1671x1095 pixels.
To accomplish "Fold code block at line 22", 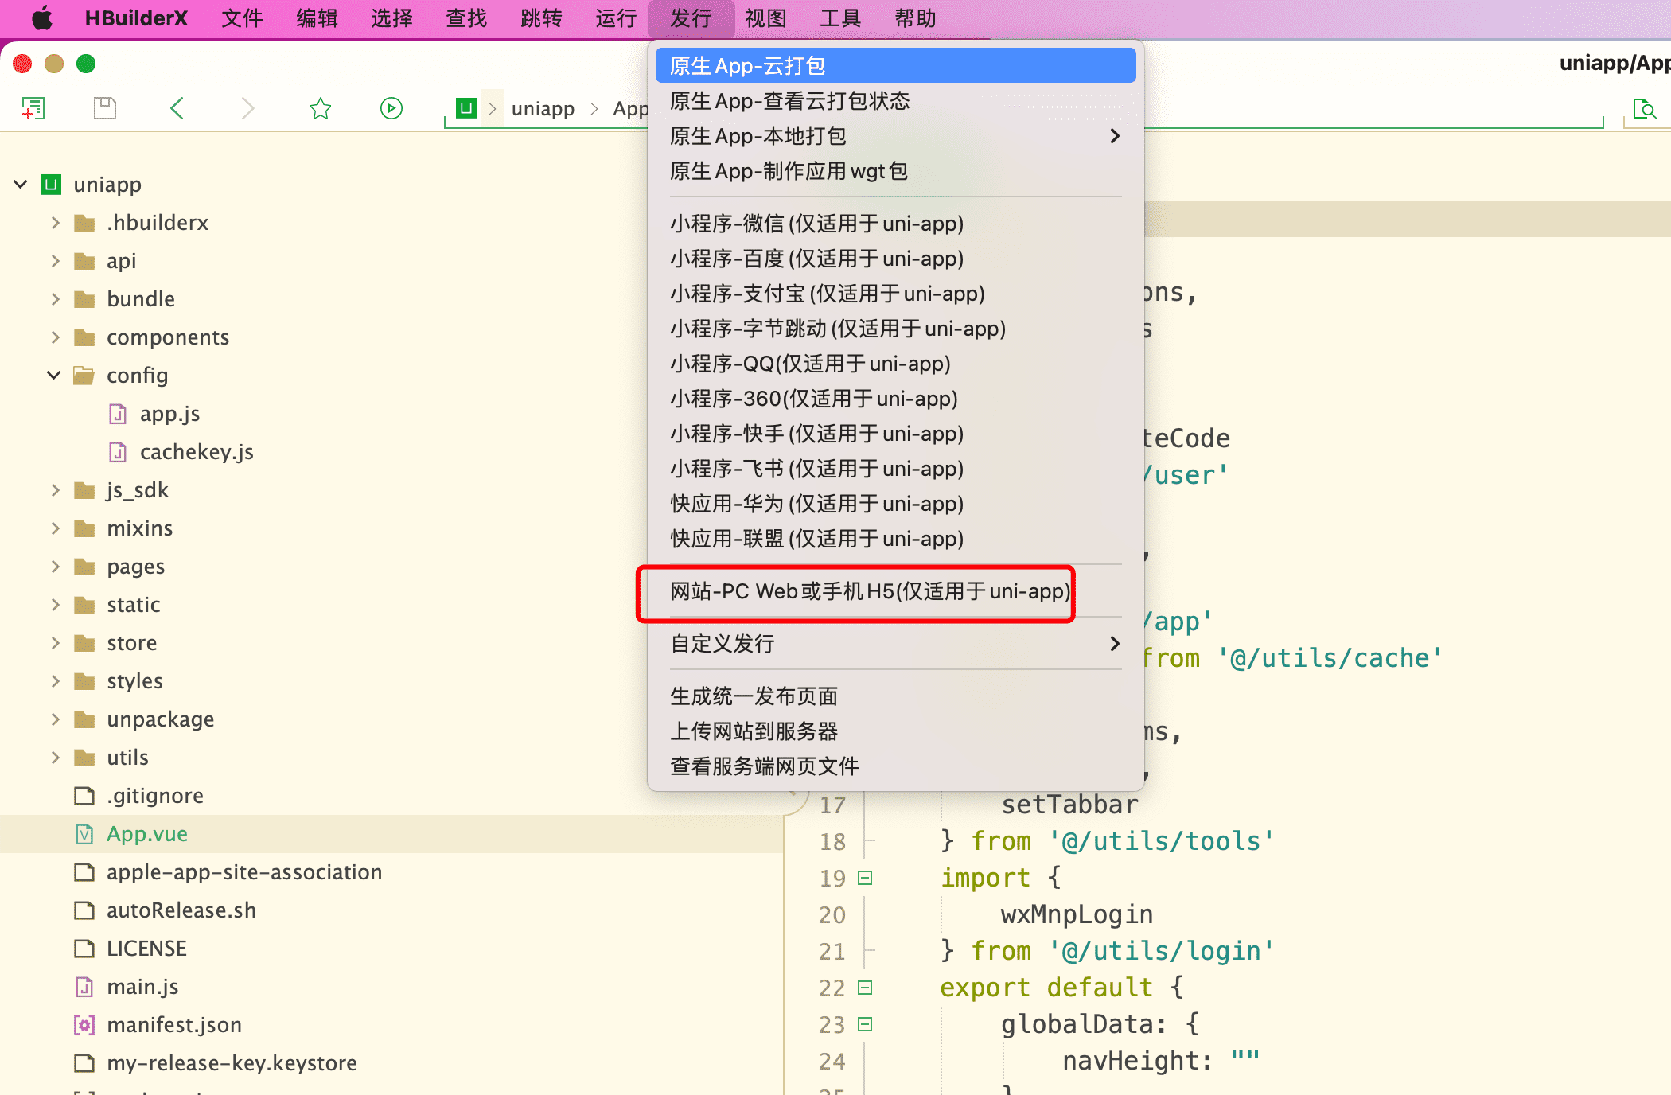I will click(865, 988).
